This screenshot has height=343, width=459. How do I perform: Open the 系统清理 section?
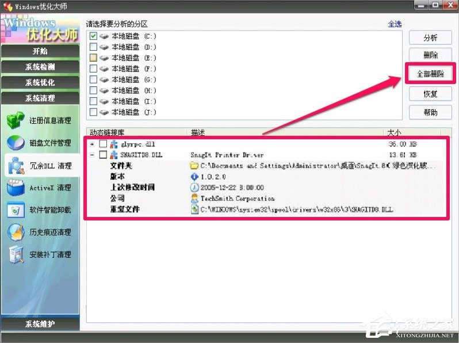40,98
